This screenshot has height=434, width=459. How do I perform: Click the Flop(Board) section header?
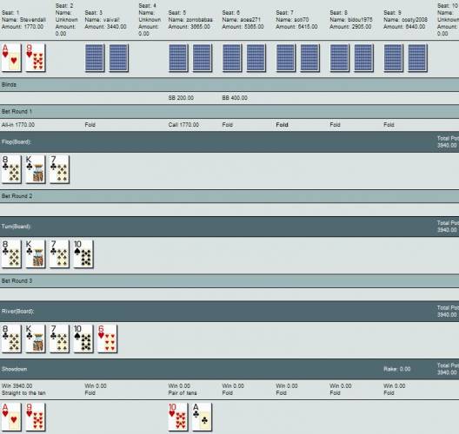pos(229,141)
